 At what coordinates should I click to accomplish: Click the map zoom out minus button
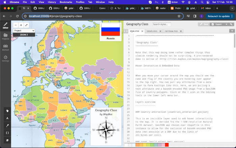coord(16,25)
